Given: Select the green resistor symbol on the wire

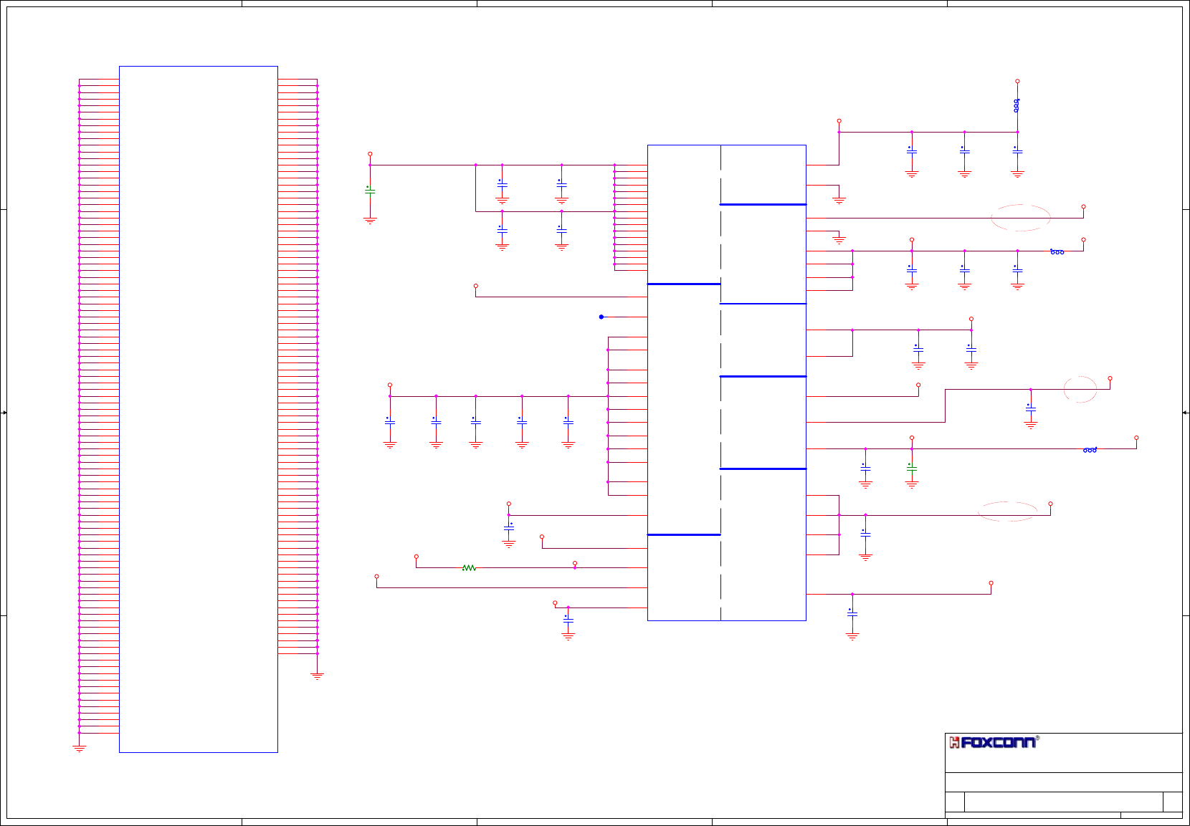Looking at the screenshot, I should point(469,567).
